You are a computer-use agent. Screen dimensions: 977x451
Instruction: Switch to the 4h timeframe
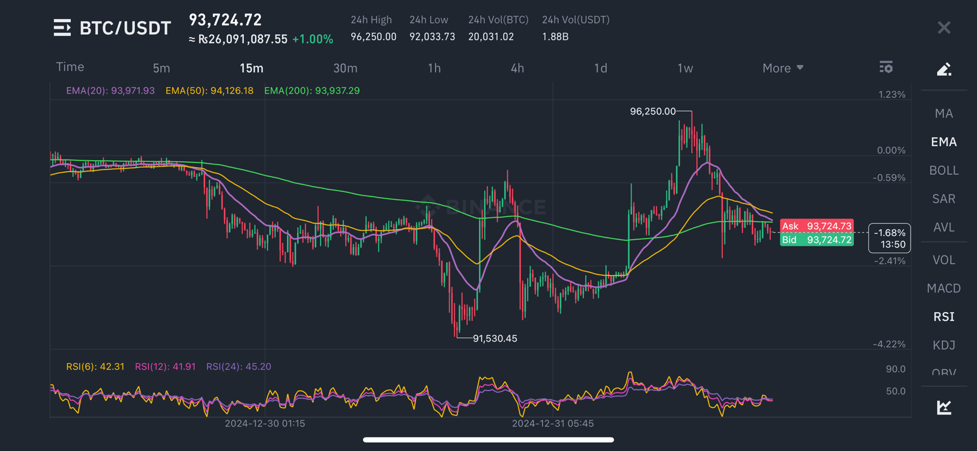point(517,68)
